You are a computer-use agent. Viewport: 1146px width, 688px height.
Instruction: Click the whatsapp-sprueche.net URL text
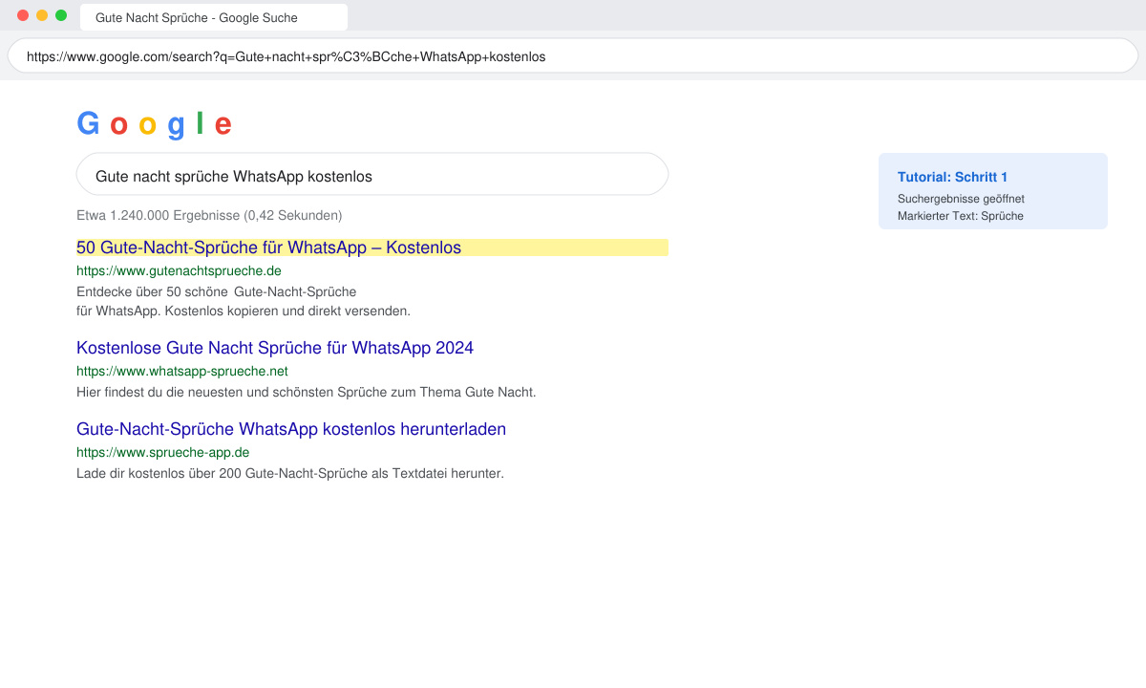[x=182, y=371]
